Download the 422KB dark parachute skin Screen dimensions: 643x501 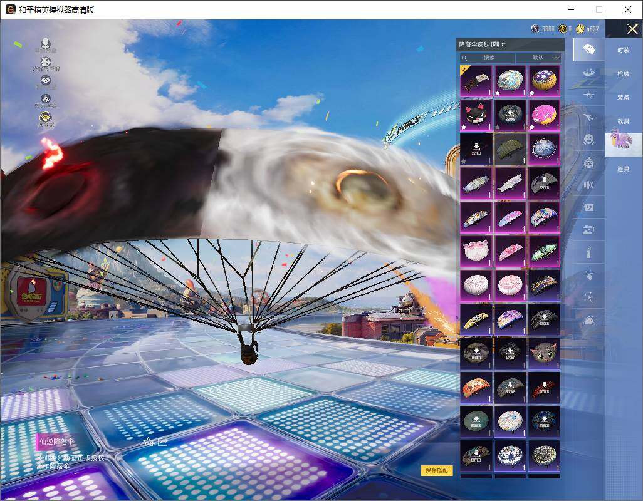[510, 353]
